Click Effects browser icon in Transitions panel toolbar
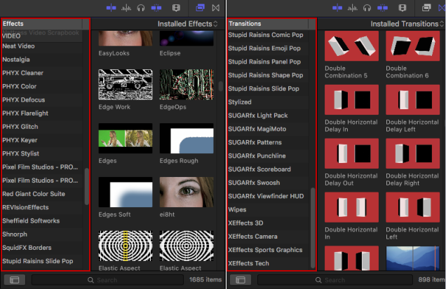Viewport: 446px width, 289px height. [x=426, y=8]
